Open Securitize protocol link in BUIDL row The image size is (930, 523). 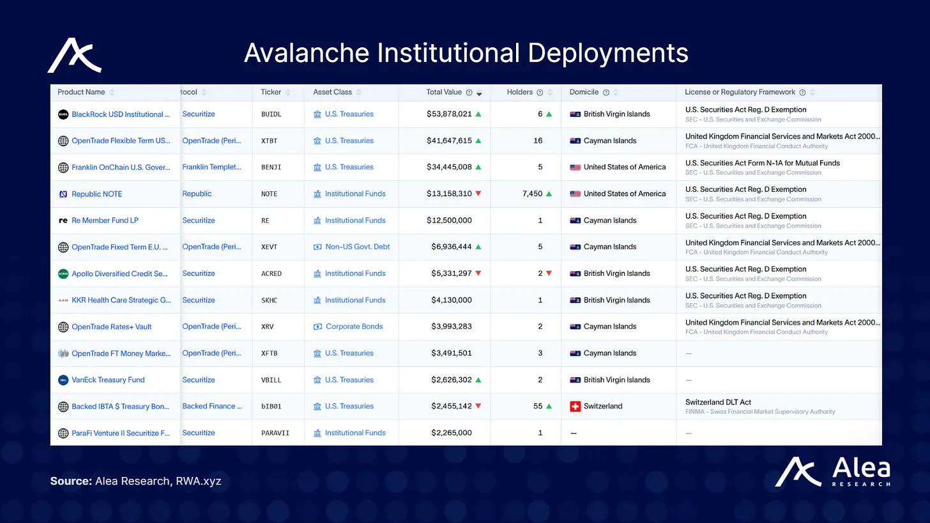(199, 114)
